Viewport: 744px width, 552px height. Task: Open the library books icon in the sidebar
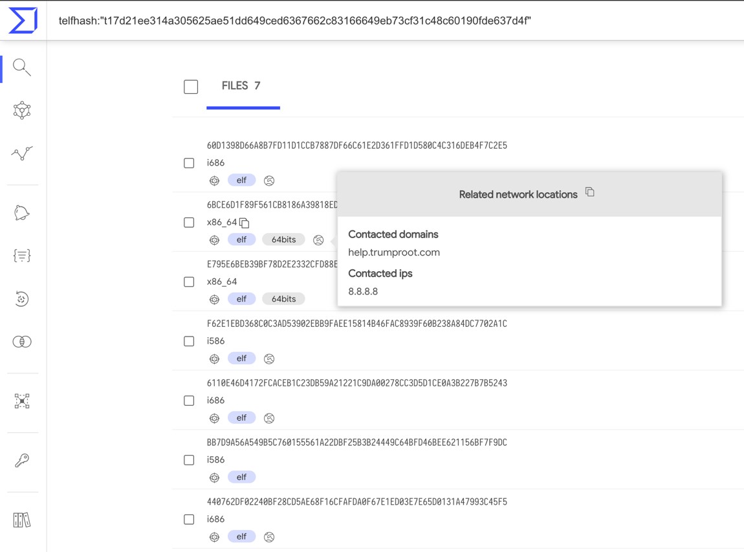[22, 520]
